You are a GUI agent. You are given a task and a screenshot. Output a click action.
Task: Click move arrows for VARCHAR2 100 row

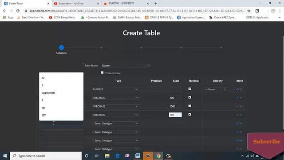[239, 115]
